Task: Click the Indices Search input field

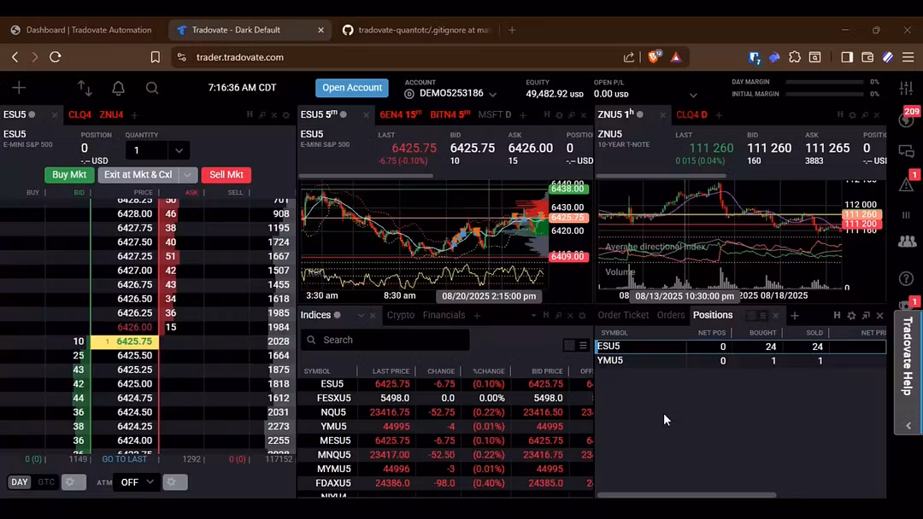Action: (x=385, y=340)
